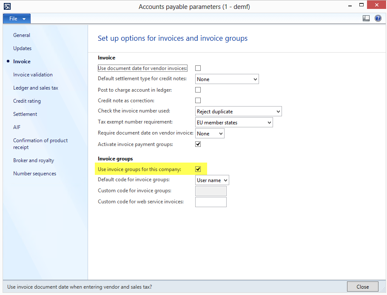Open Default code for invoice groups dropdown
387x295 pixels.
212,180
